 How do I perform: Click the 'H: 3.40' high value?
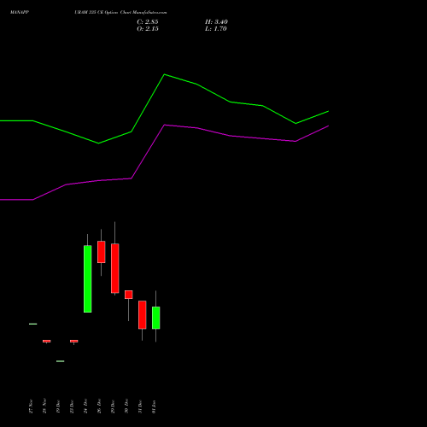pos(216,22)
